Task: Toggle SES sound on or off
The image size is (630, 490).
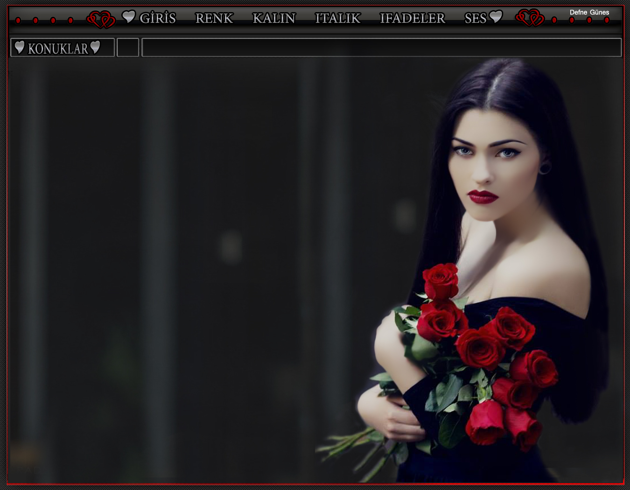Action: (476, 18)
